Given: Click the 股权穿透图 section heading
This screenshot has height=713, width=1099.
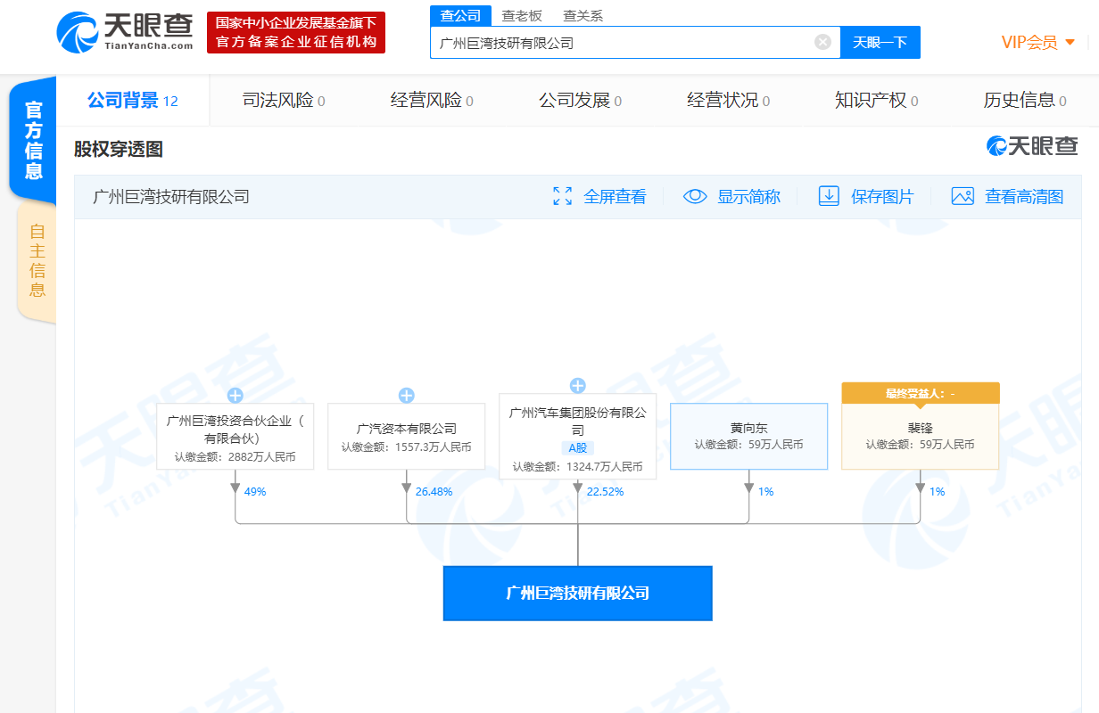Looking at the screenshot, I should click(119, 149).
